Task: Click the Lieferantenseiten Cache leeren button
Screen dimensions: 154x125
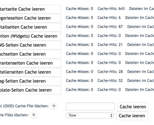Action: pos(30,63)
